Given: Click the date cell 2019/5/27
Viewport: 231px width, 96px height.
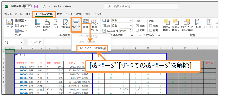Looking at the screenshot, I should [x=72, y=85].
